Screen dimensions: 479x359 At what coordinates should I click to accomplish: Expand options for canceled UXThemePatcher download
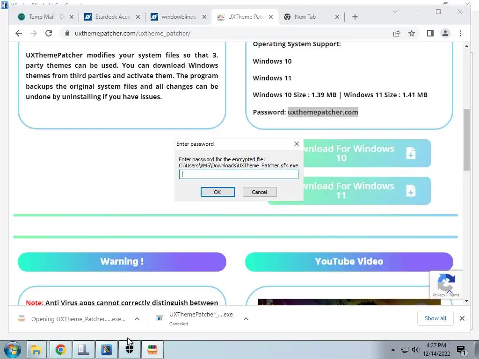pyautogui.click(x=246, y=319)
